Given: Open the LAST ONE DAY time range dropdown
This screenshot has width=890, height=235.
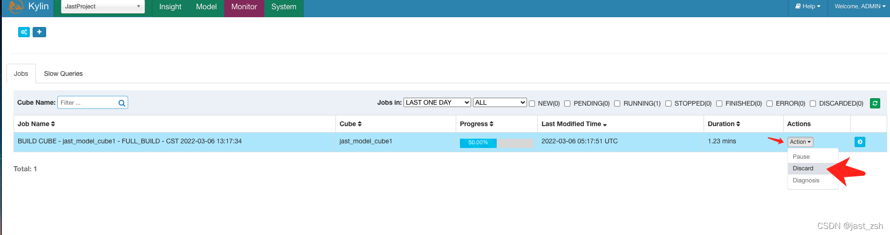Looking at the screenshot, I should [x=438, y=102].
